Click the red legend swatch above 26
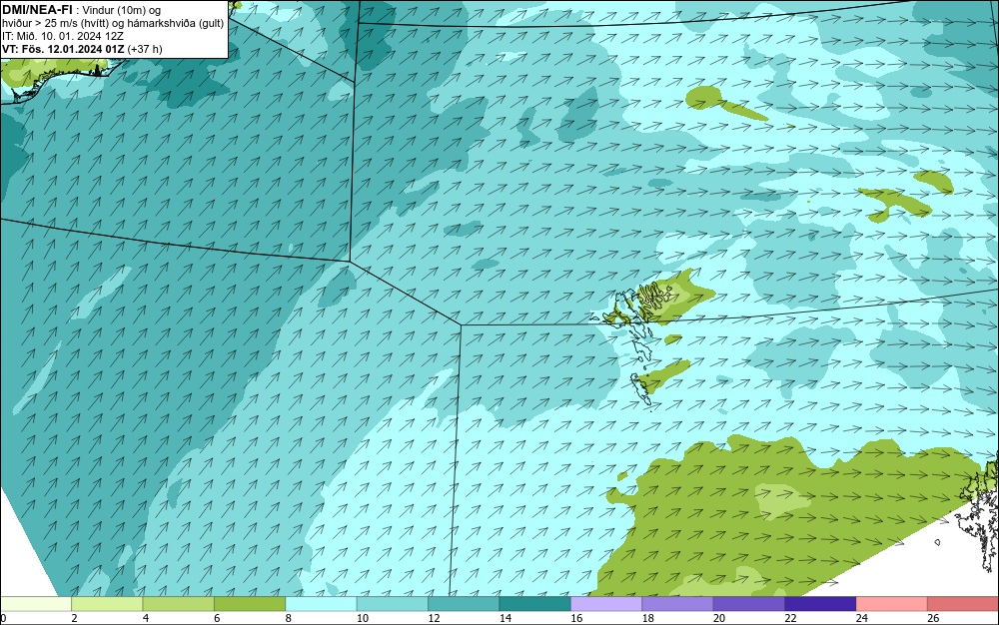This screenshot has width=999, height=625. [x=963, y=604]
